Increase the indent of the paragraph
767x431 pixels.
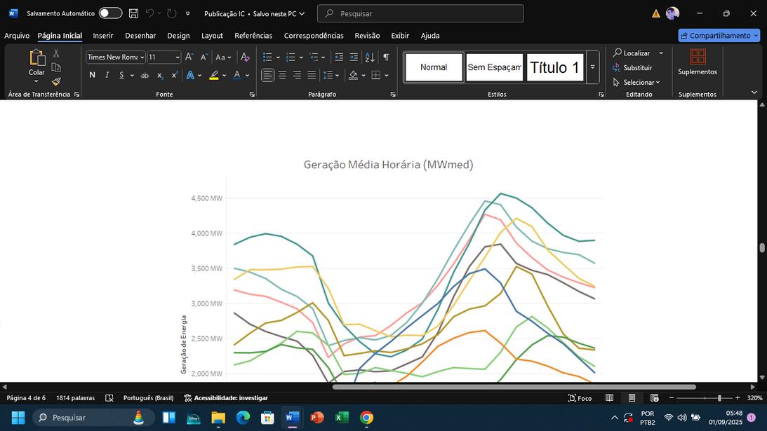pyautogui.click(x=354, y=57)
